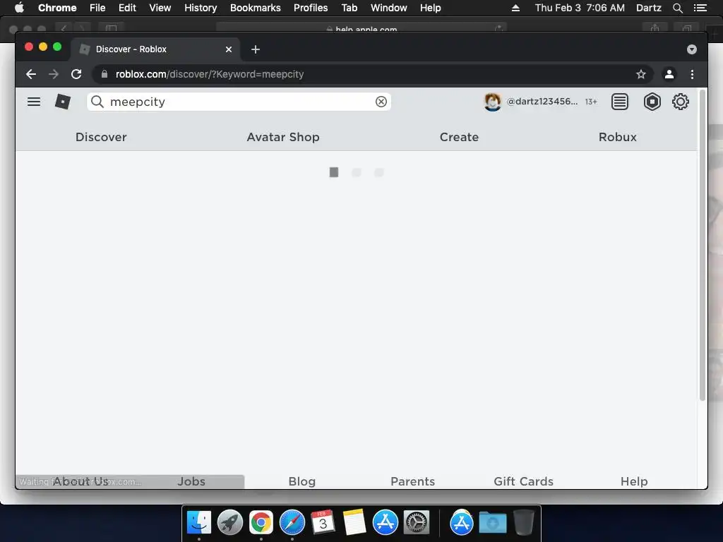Open Roblox settings gear
This screenshot has width=723, height=542.
click(680, 102)
